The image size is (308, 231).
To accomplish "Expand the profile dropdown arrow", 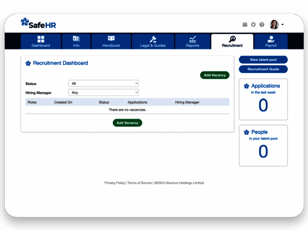I will point(282,24).
